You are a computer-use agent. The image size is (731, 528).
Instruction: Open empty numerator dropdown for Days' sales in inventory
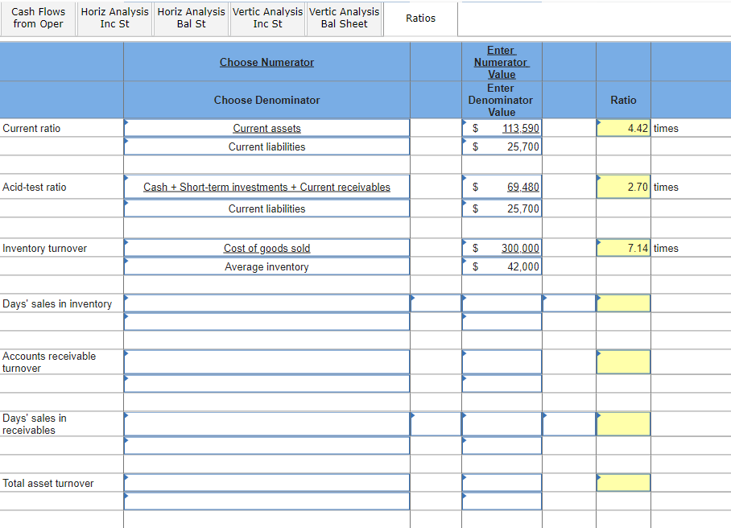[x=266, y=303]
